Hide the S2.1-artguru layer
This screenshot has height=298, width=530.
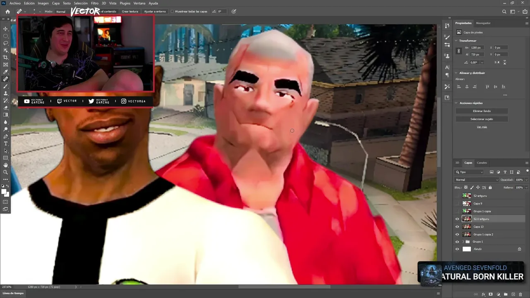457,219
